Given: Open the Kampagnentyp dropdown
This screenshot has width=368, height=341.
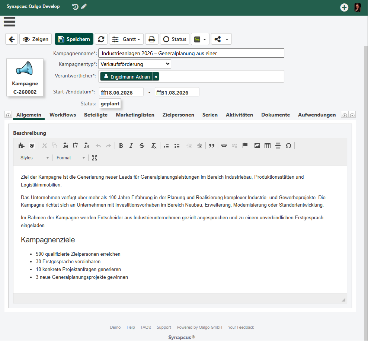Looking at the screenshot, I should click(x=134, y=64).
